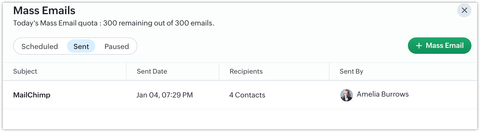Click the Jan 04, 07:29 PM sent date

[164, 95]
